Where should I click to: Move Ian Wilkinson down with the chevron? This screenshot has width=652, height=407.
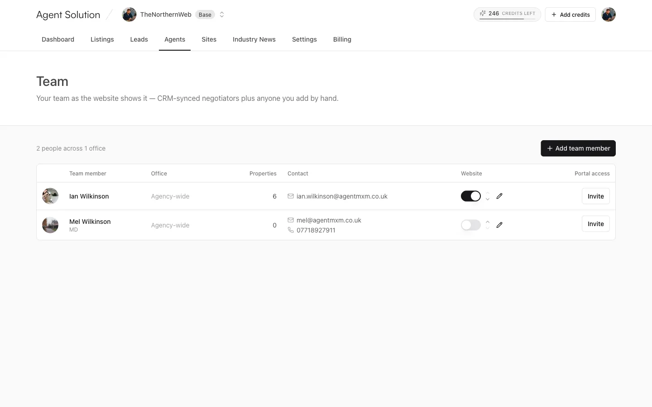[x=488, y=199]
